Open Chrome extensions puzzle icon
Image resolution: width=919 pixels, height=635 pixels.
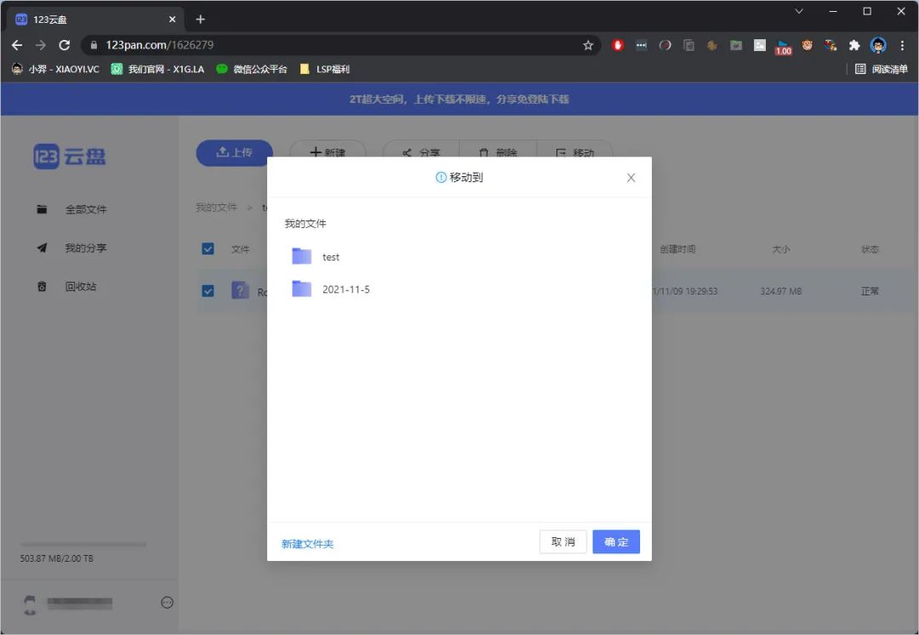(x=854, y=45)
